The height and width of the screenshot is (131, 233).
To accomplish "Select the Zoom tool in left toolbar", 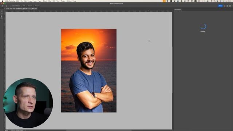I will (2, 19).
